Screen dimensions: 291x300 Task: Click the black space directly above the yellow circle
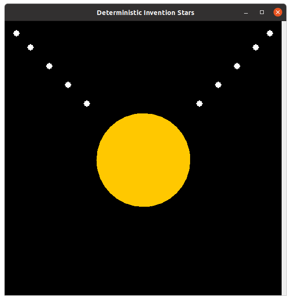(x=143, y=70)
